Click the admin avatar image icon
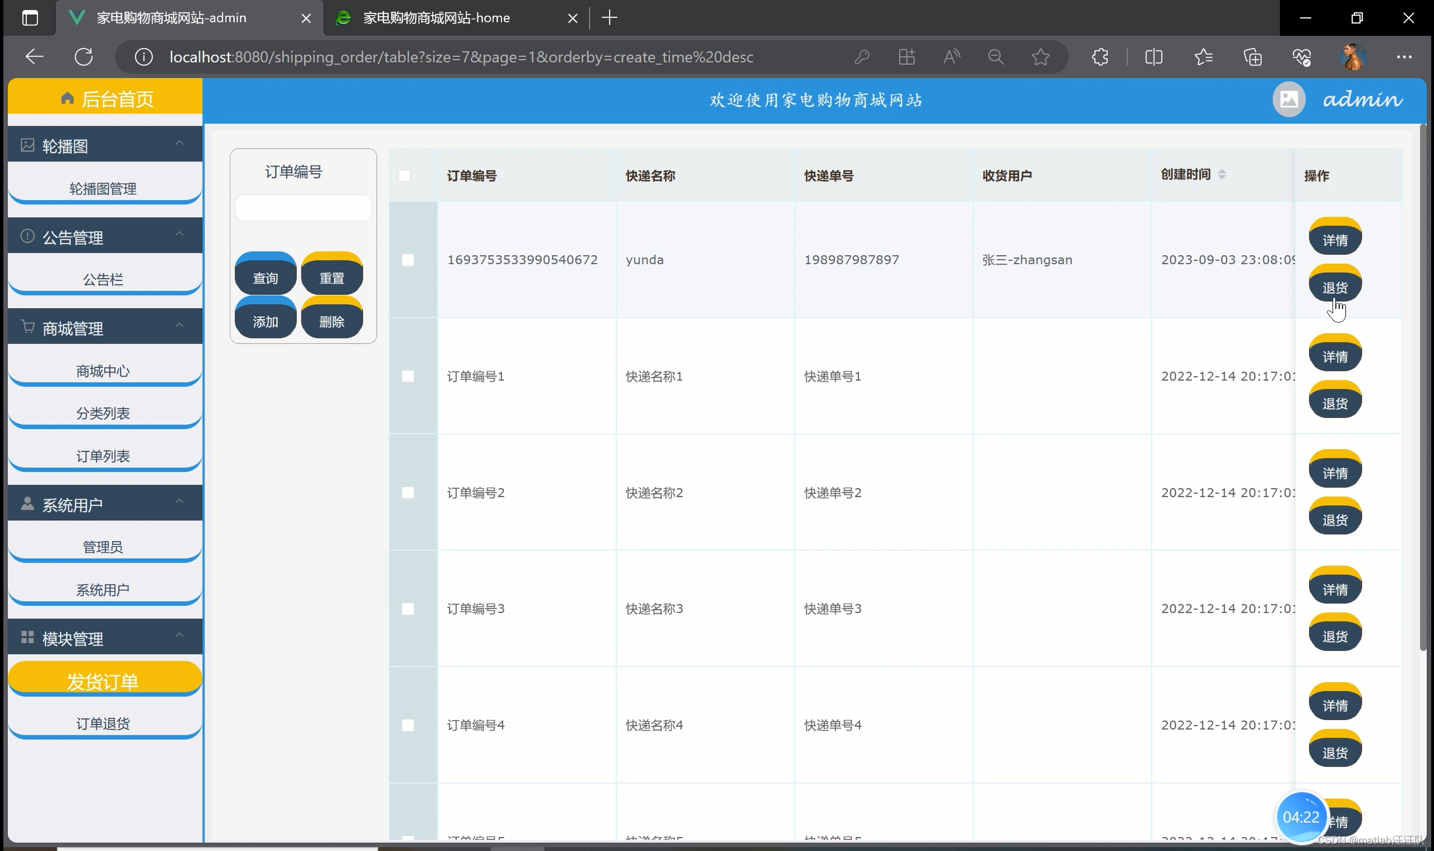This screenshot has width=1434, height=851. [1288, 100]
